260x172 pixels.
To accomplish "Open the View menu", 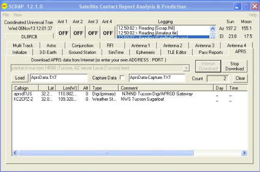I will [x=17, y=15].
